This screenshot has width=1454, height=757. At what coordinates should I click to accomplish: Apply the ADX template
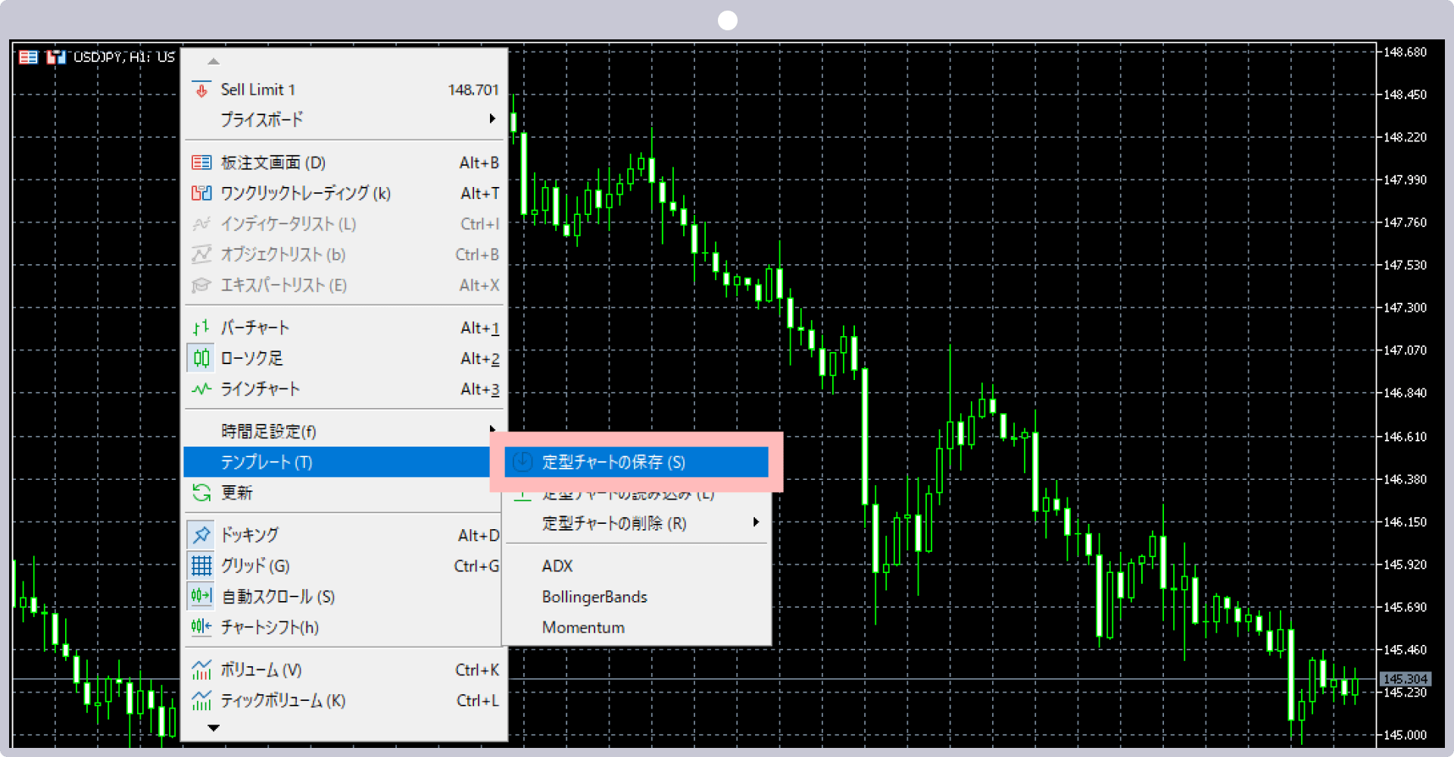557,565
